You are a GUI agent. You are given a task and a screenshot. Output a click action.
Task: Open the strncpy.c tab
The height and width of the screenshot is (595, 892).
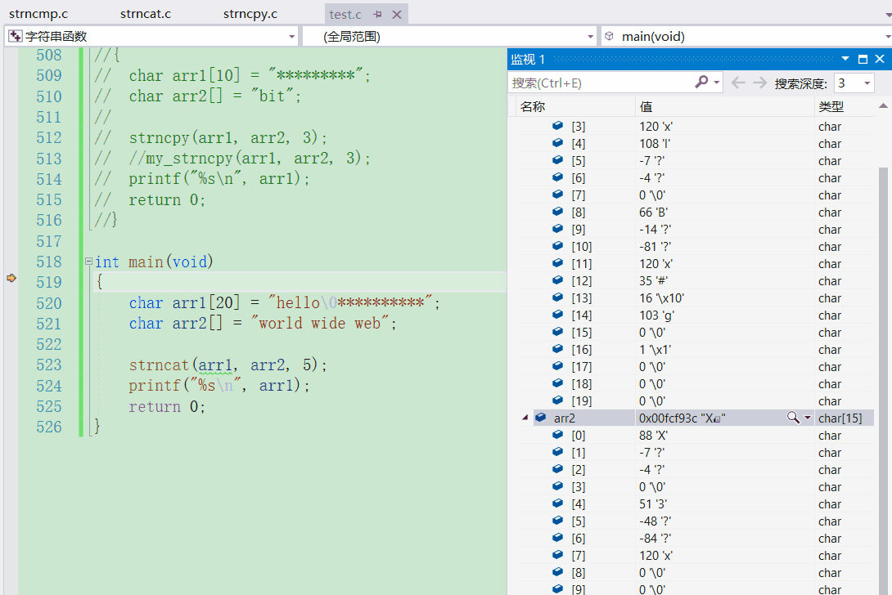point(250,14)
